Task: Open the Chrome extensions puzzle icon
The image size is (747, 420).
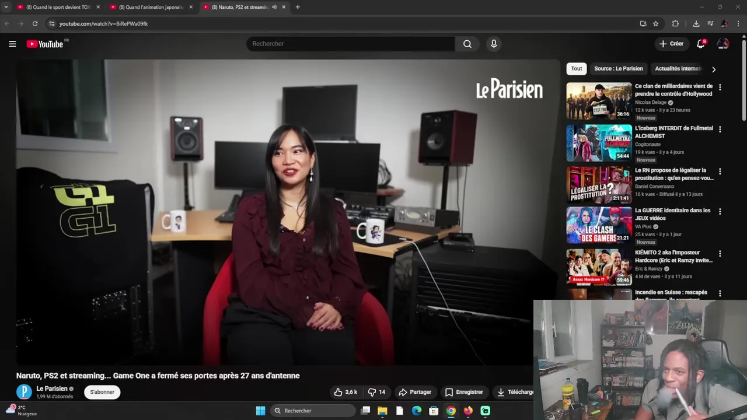Action: tap(675, 23)
